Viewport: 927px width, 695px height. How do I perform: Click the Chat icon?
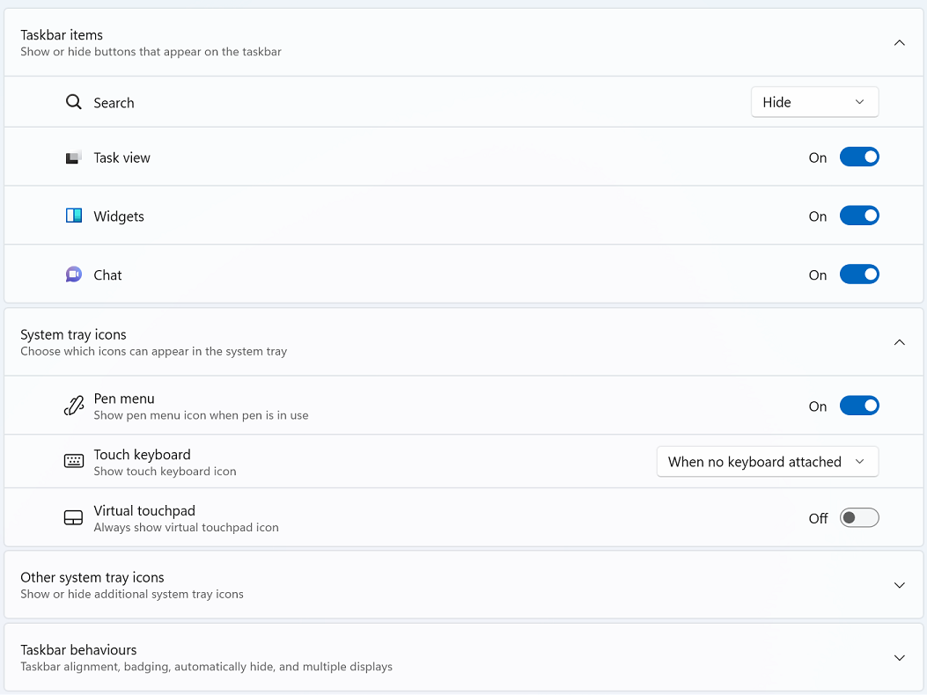[73, 274]
